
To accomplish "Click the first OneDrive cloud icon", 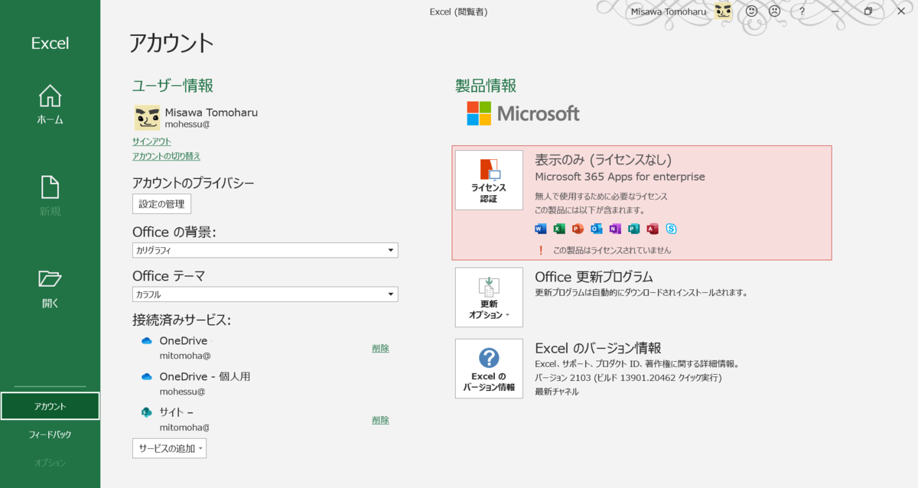I will pos(147,341).
